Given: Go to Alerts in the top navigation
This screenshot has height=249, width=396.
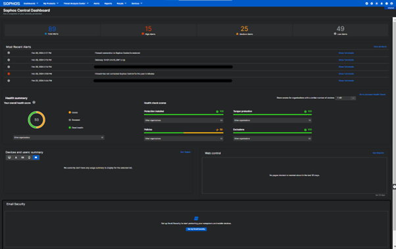Looking at the screenshot, I should [97, 3].
